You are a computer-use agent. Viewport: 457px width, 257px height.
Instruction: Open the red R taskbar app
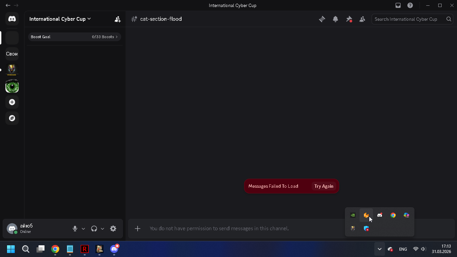pyautogui.click(x=85, y=249)
